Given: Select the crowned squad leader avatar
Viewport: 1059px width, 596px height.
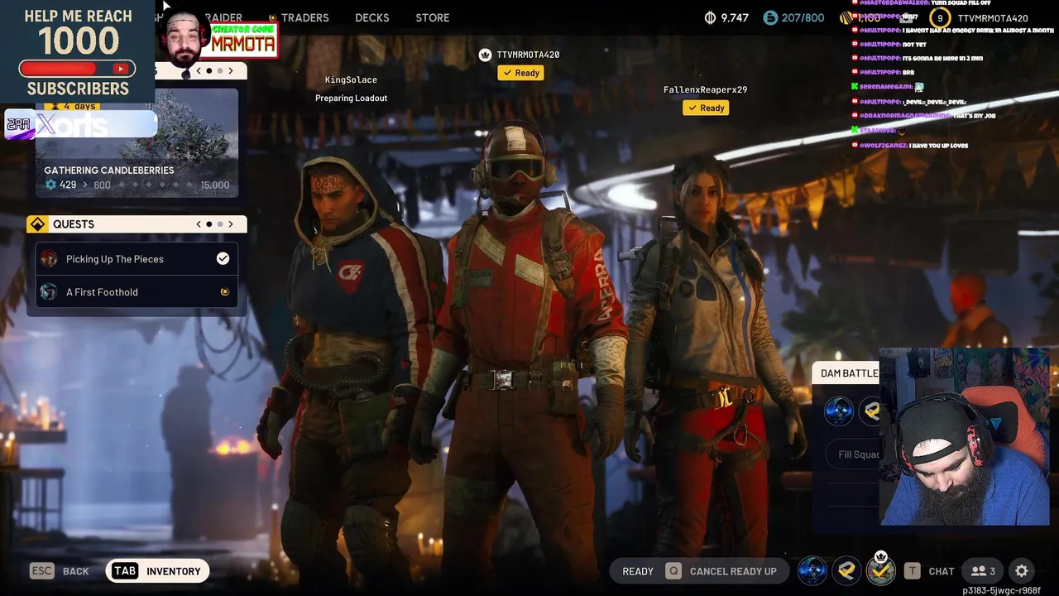Looking at the screenshot, I should point(881,570).
